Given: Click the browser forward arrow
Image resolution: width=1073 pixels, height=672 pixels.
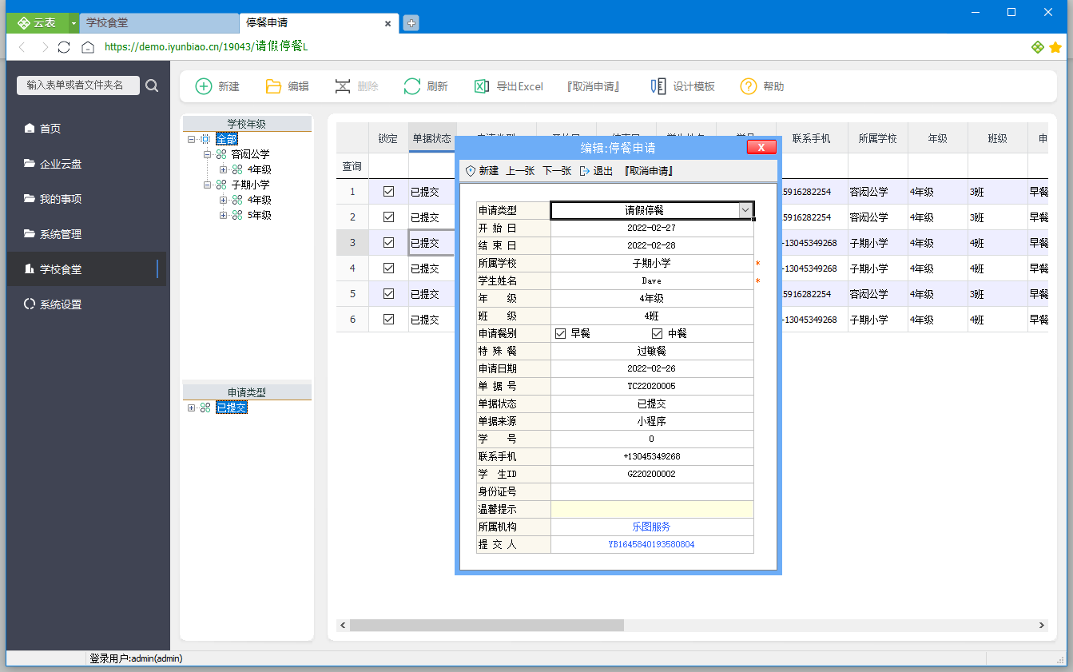Looking at the screenshot, I should (45, 47).
